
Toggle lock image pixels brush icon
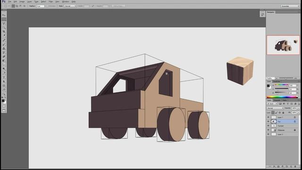(277, 112)
